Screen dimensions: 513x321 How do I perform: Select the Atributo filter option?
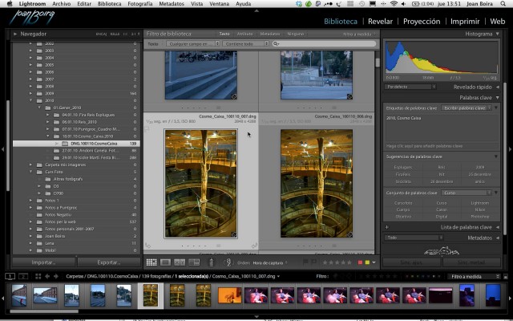tap(244, 34)
